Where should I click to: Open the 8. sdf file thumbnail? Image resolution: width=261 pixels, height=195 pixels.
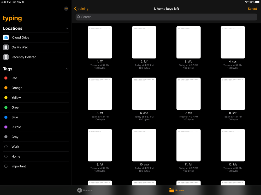pyautogui.click(x=233, y=94)
